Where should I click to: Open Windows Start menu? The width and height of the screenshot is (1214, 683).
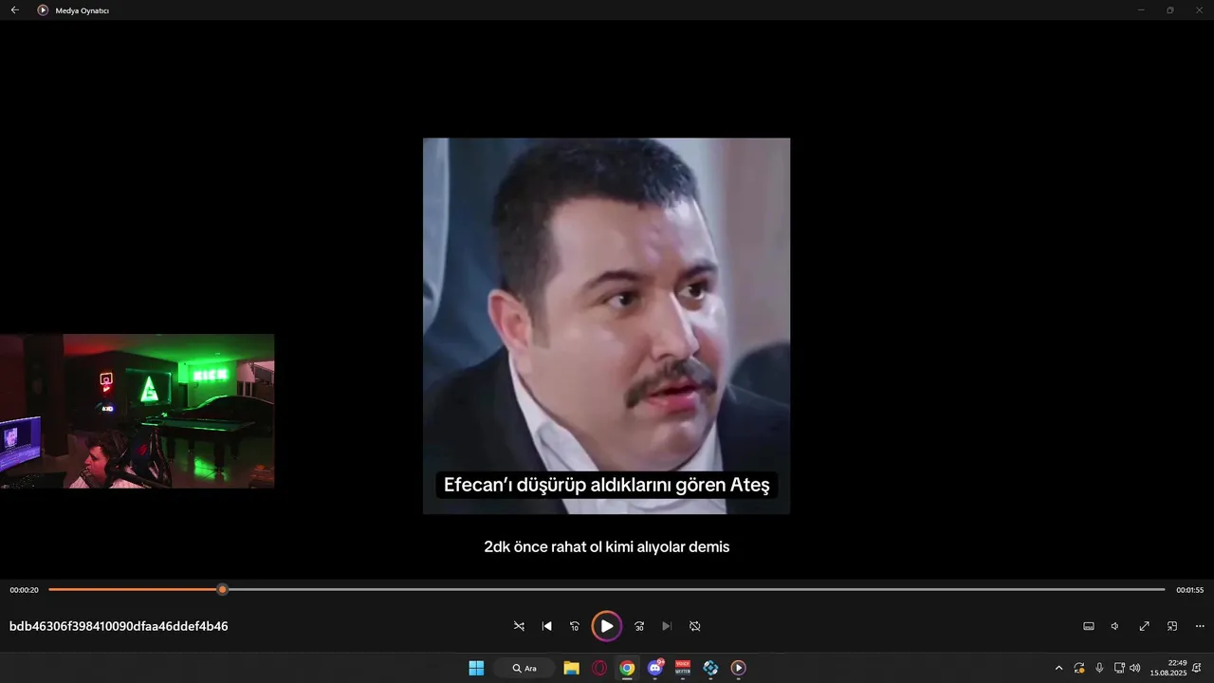(x=476, y=668)
